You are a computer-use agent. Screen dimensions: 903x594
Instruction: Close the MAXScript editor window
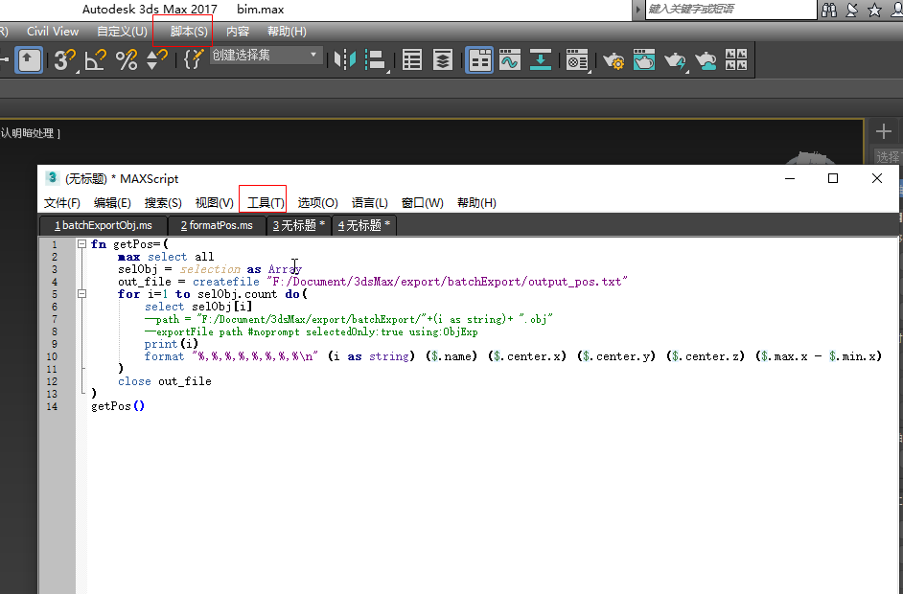[x=876, y=178]
